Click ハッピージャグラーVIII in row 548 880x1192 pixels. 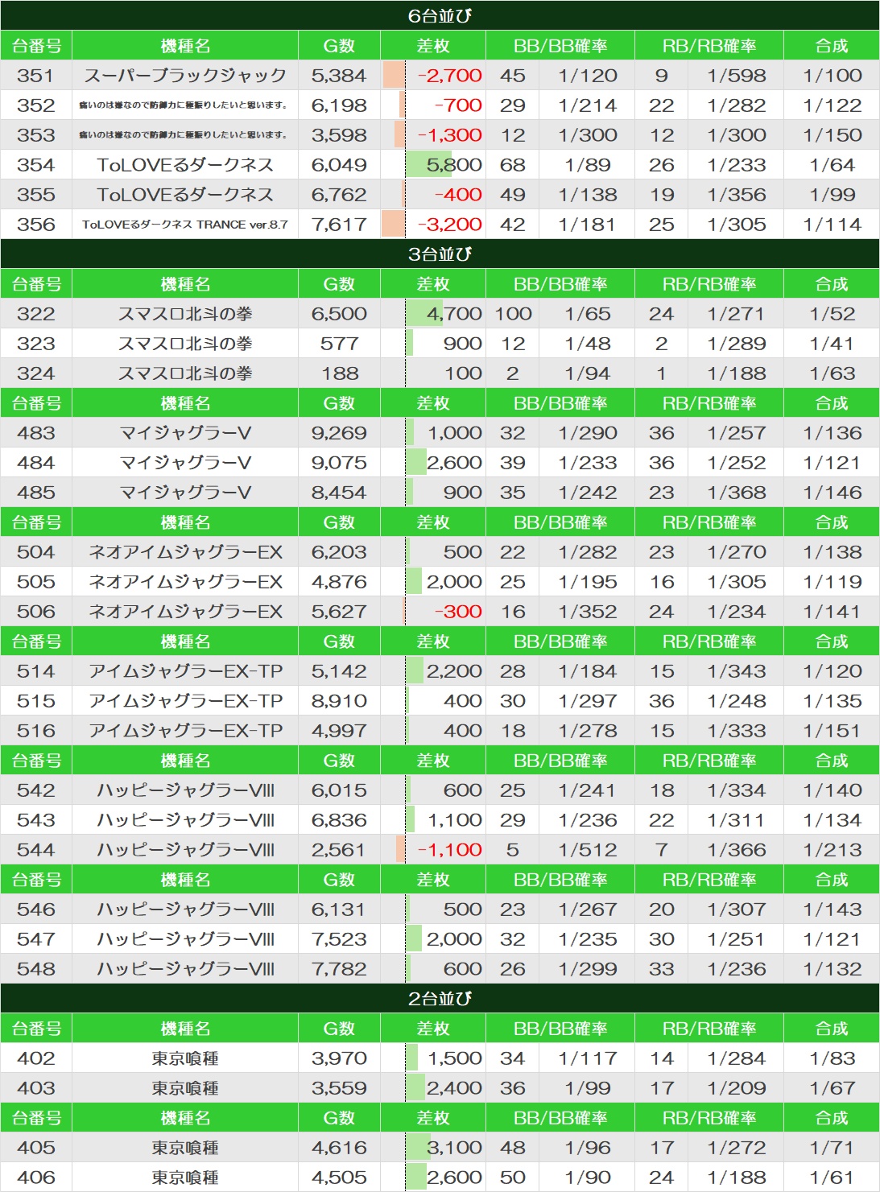(x=185, y=968)
